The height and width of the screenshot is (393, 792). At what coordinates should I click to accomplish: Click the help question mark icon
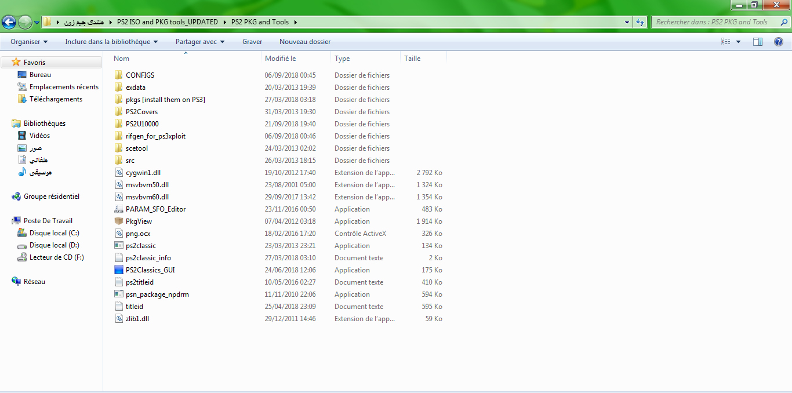[779, 42]
